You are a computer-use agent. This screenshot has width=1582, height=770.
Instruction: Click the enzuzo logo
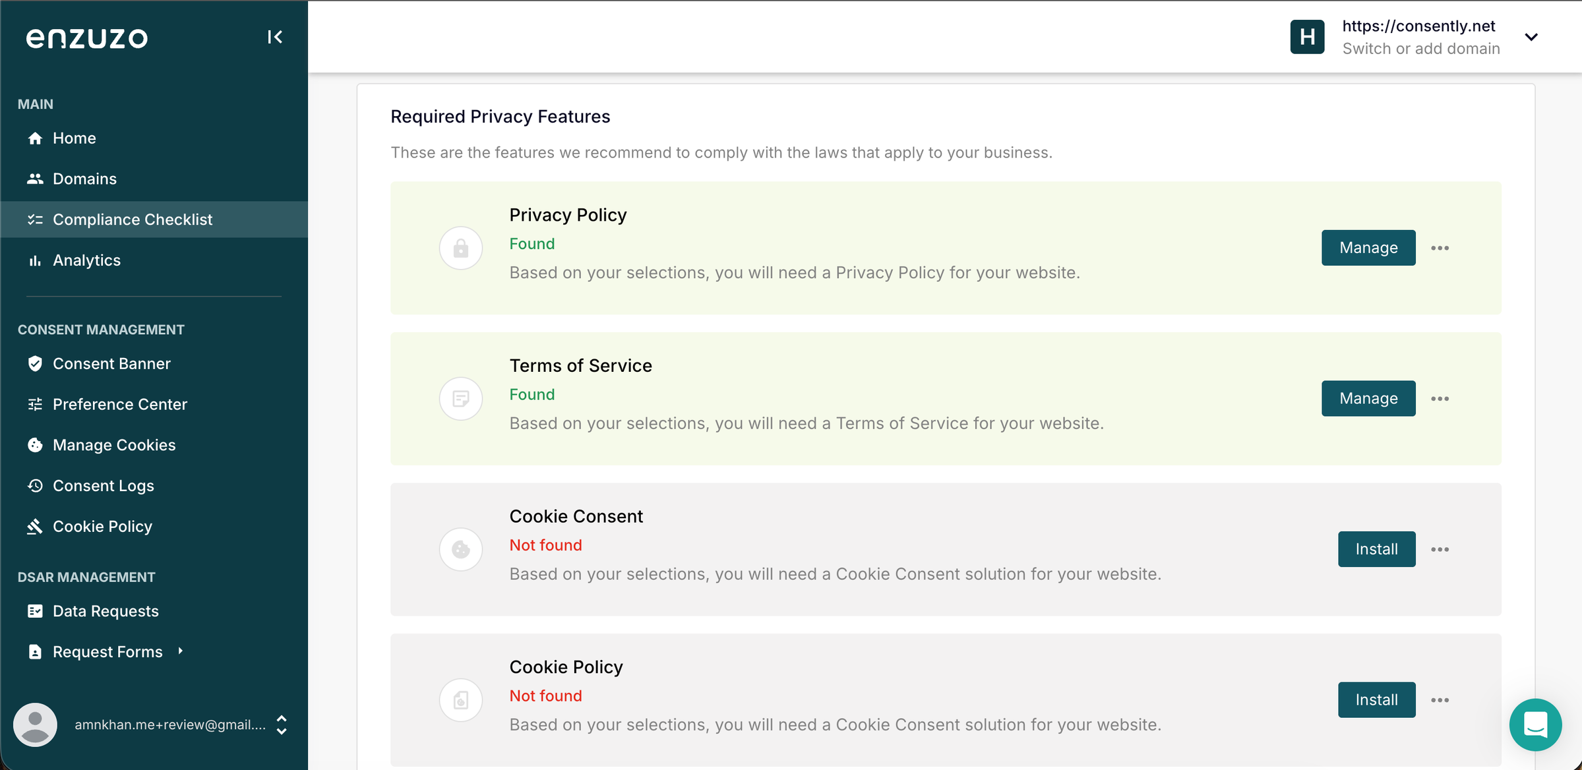(87, 38)
